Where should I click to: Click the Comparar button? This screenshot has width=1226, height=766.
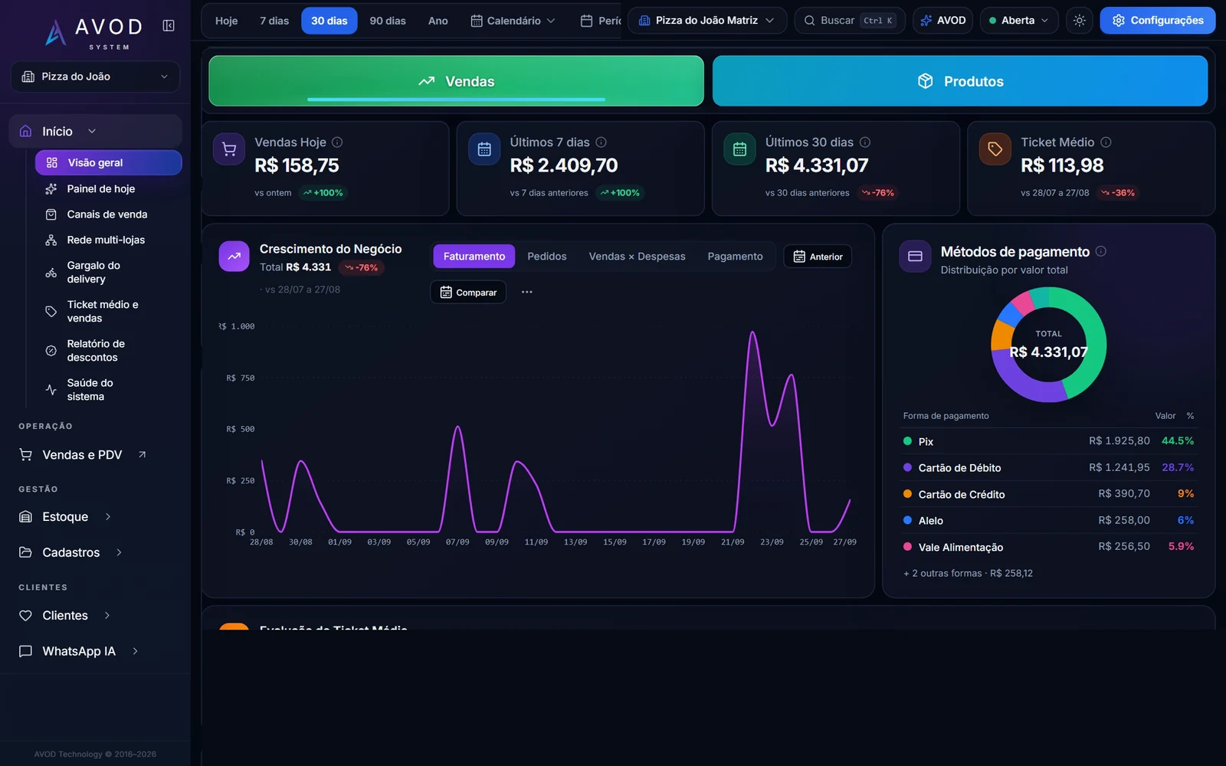[x=468, y=293]
